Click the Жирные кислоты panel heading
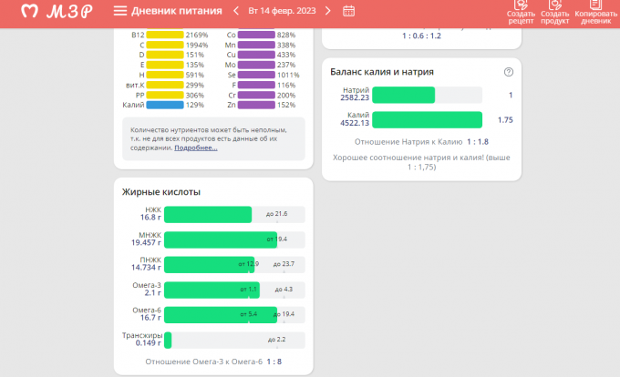620x377 pixels. [161, 192]
